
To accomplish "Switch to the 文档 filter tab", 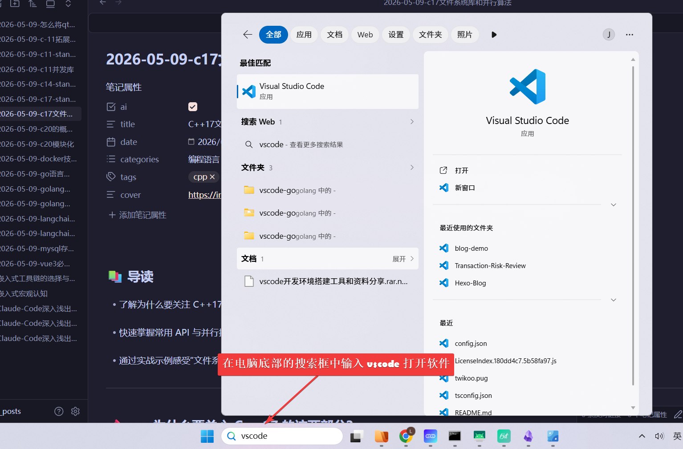I will point(335,35).
